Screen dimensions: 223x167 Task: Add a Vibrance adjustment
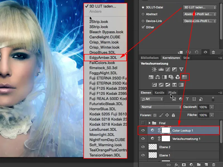click(181, 69)
